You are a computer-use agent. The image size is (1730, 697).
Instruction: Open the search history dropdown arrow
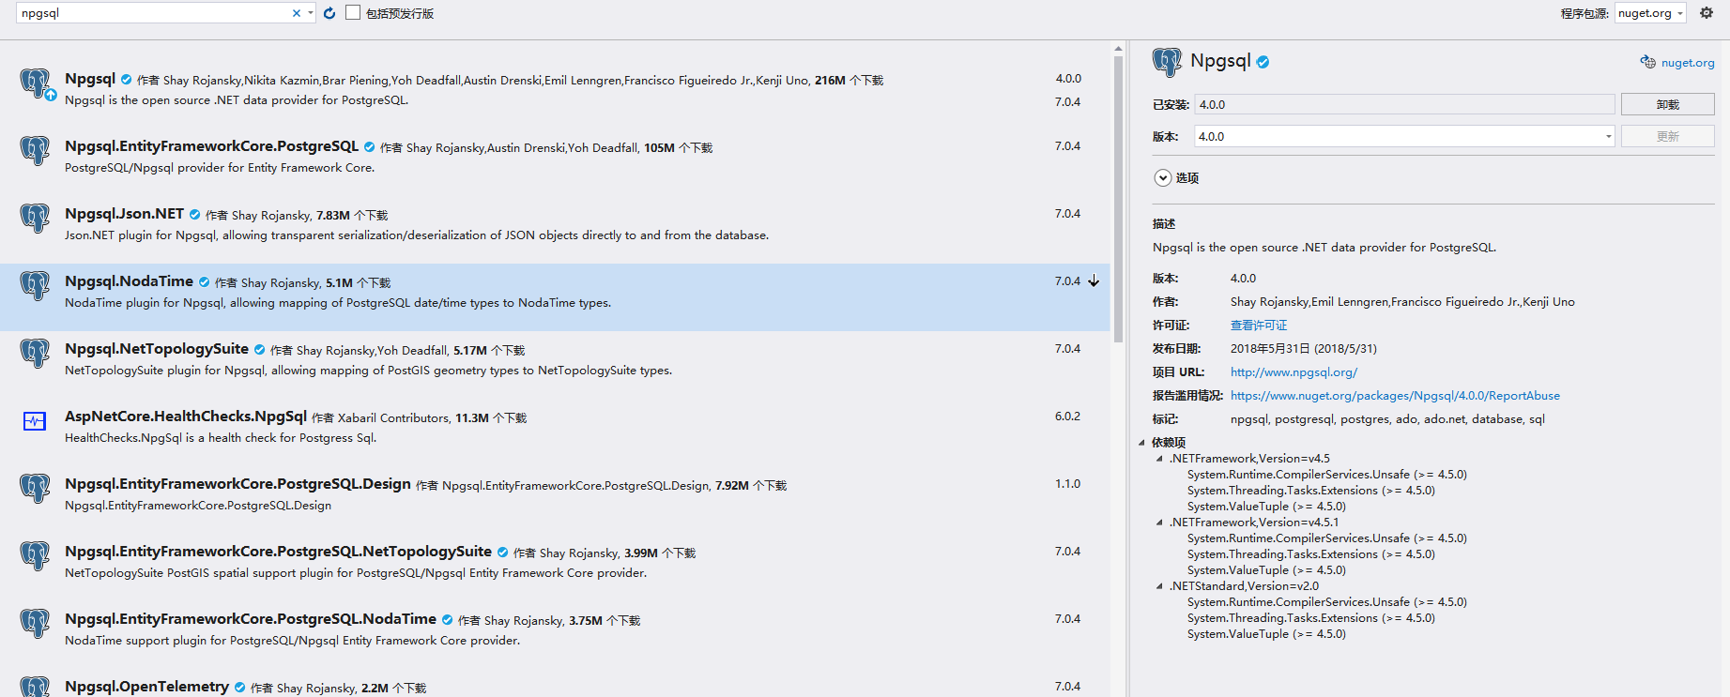[x=311, y=13]
